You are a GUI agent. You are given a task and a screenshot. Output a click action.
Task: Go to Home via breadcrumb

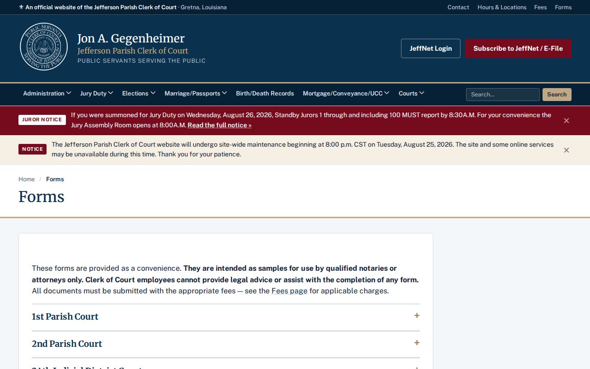pyautogui.click(x=27, y=179)
